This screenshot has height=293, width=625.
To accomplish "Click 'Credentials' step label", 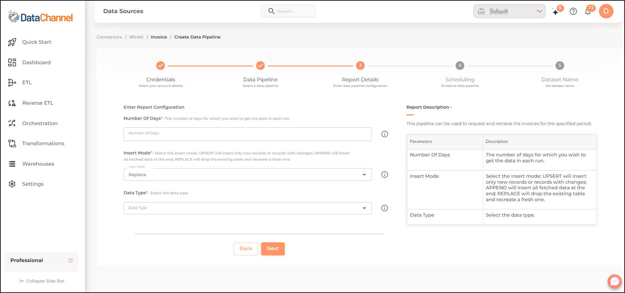I will point(161,80).
